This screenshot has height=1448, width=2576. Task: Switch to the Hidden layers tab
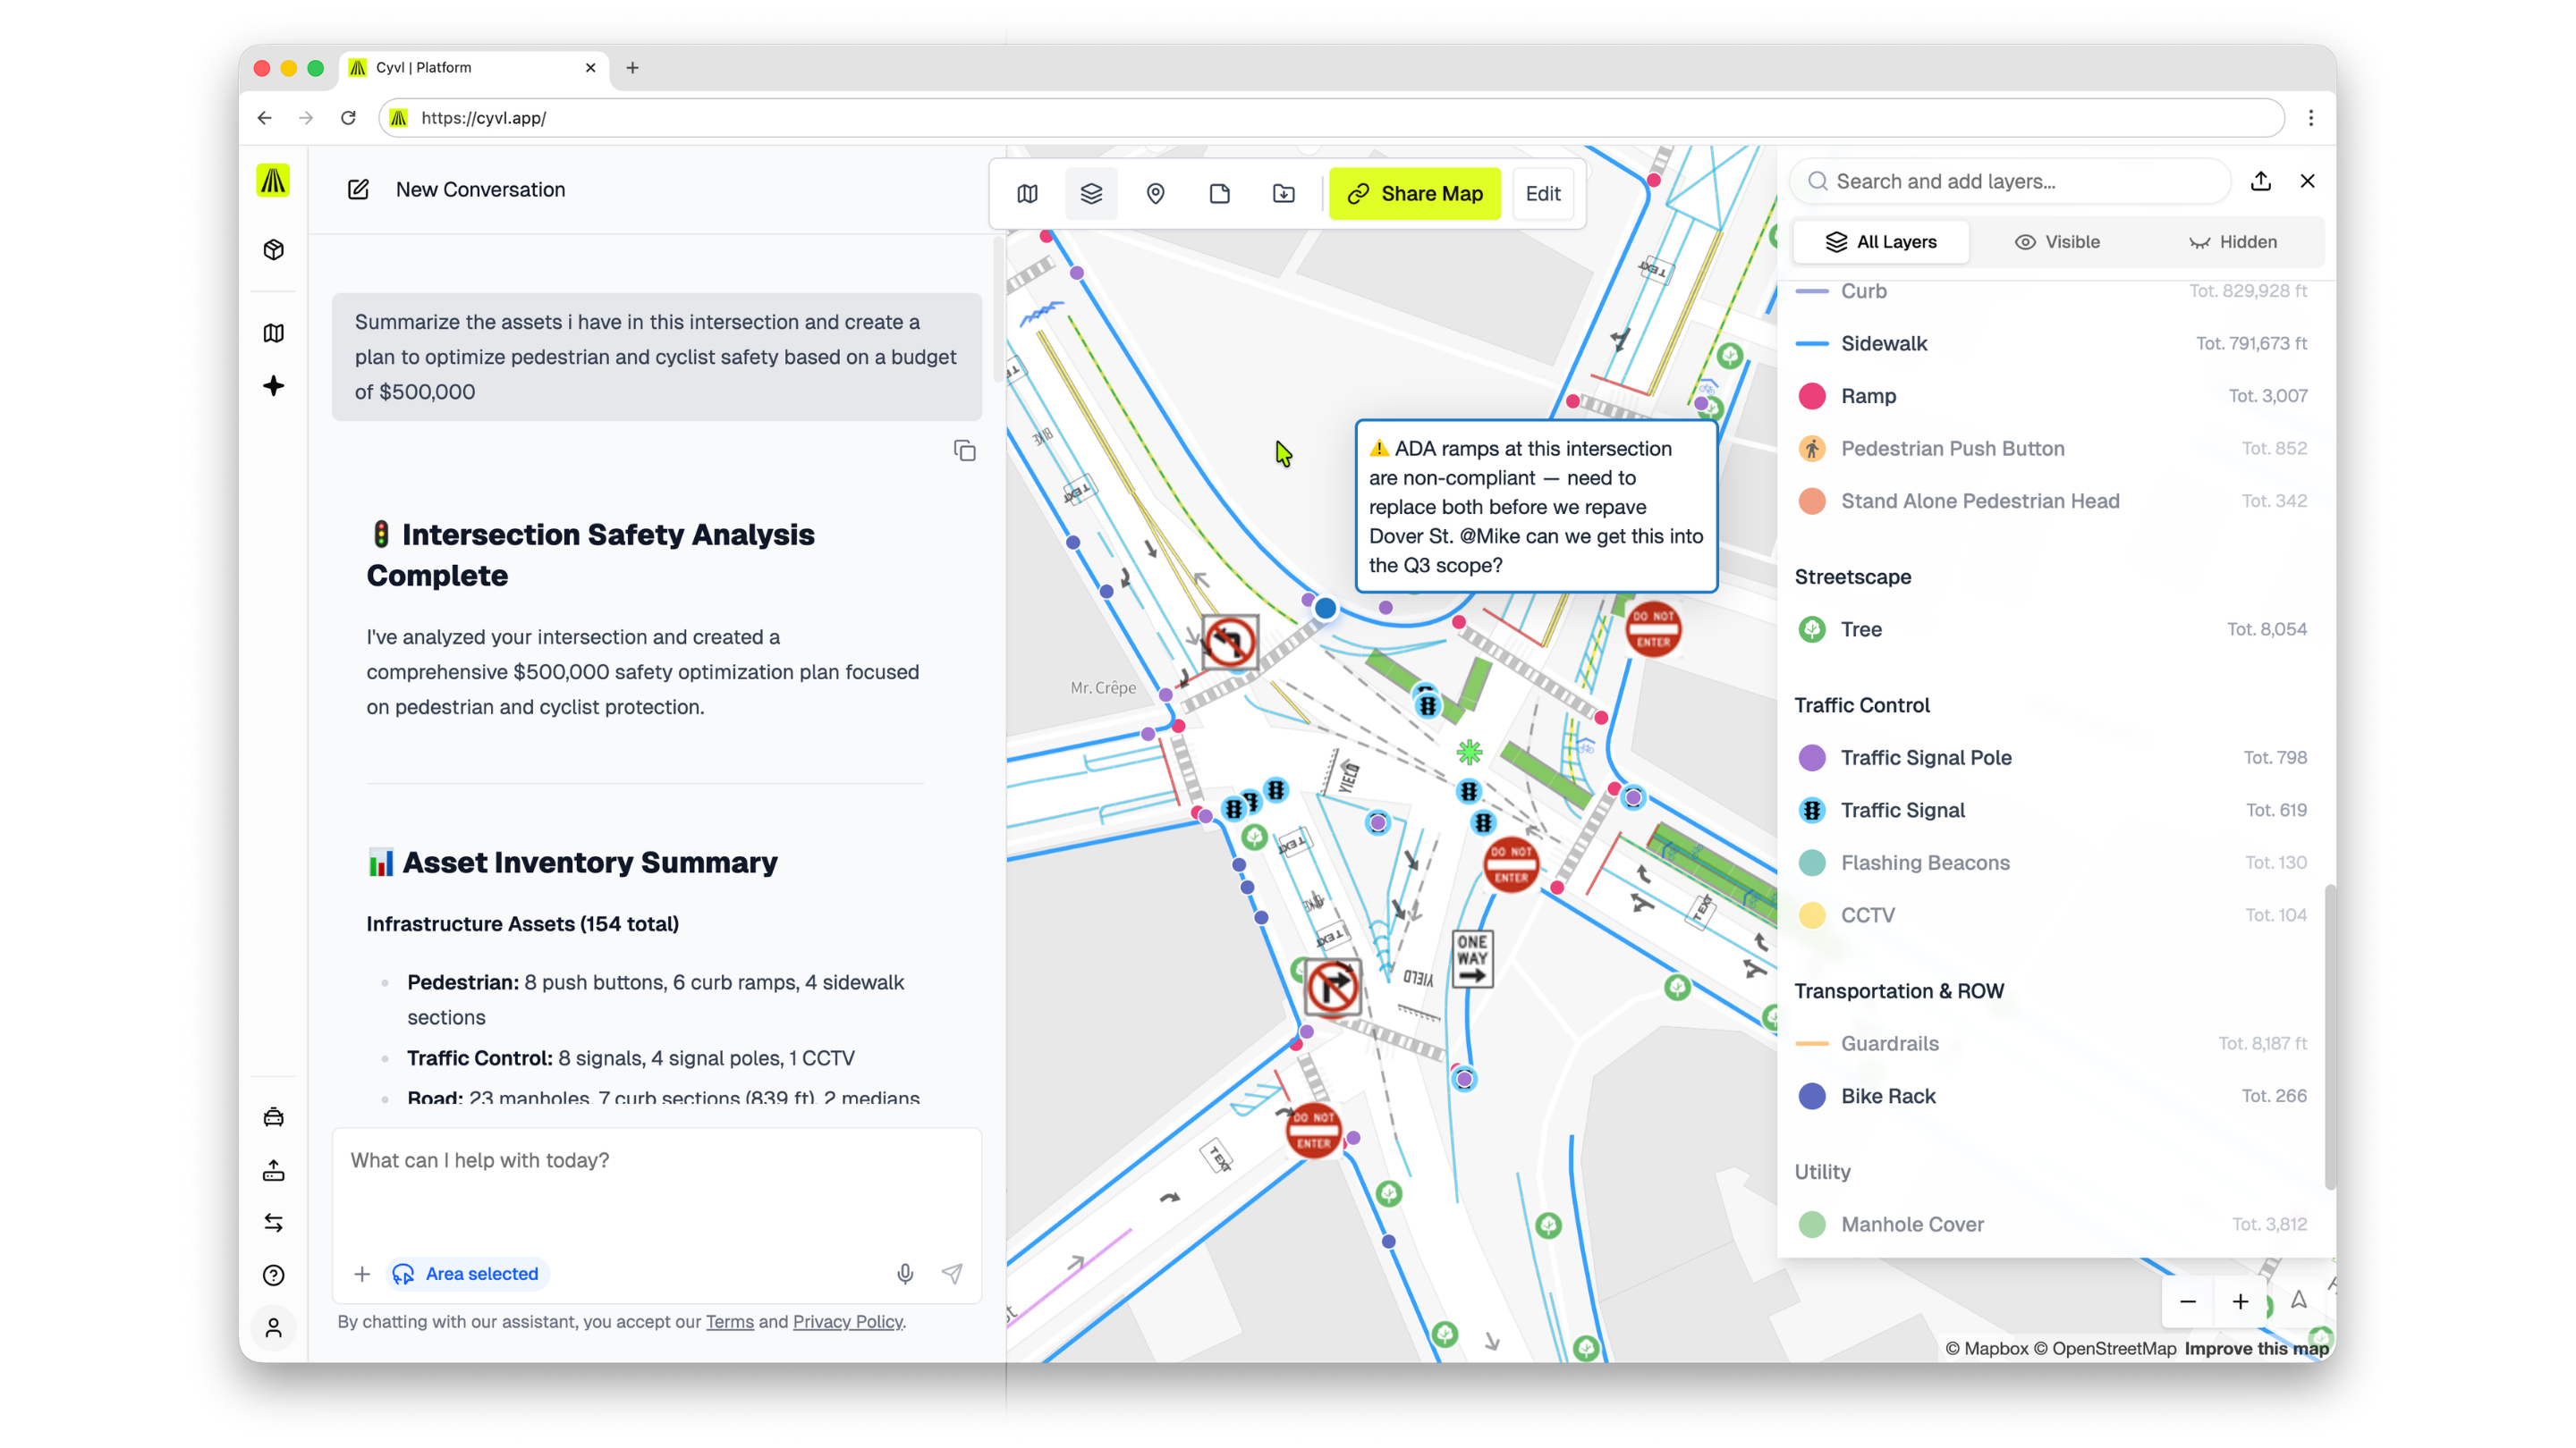[2233, 242]
